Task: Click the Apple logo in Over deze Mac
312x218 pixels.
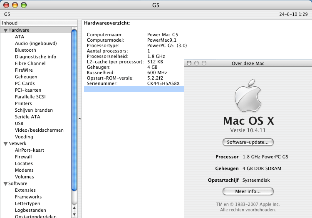Action: click(x=248, y=95)
